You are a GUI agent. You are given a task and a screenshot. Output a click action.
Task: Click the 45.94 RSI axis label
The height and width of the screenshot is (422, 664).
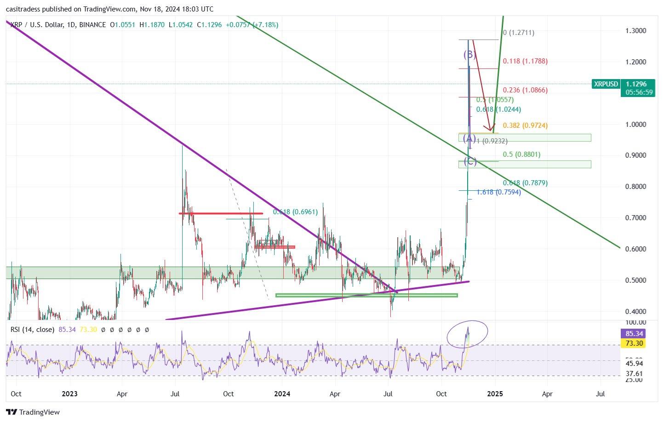[634, 364]
